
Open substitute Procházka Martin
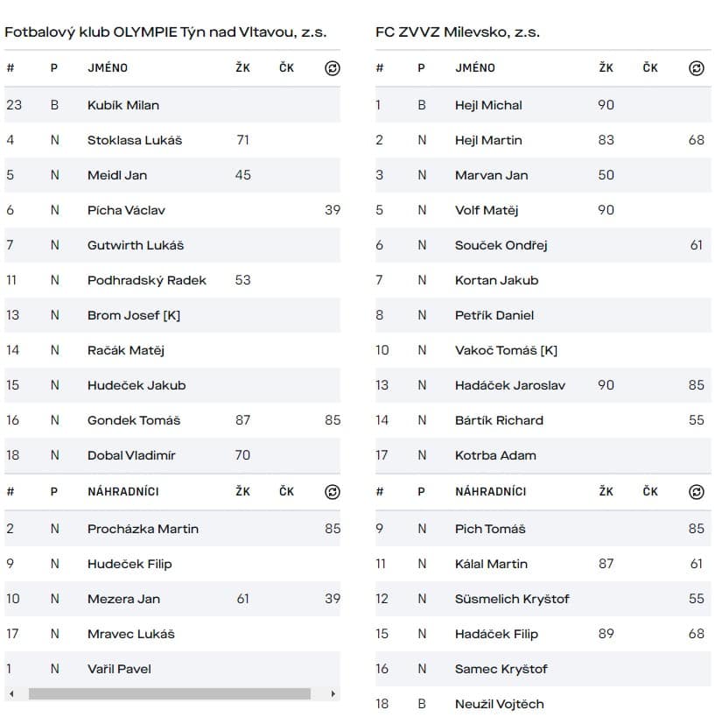143,529
